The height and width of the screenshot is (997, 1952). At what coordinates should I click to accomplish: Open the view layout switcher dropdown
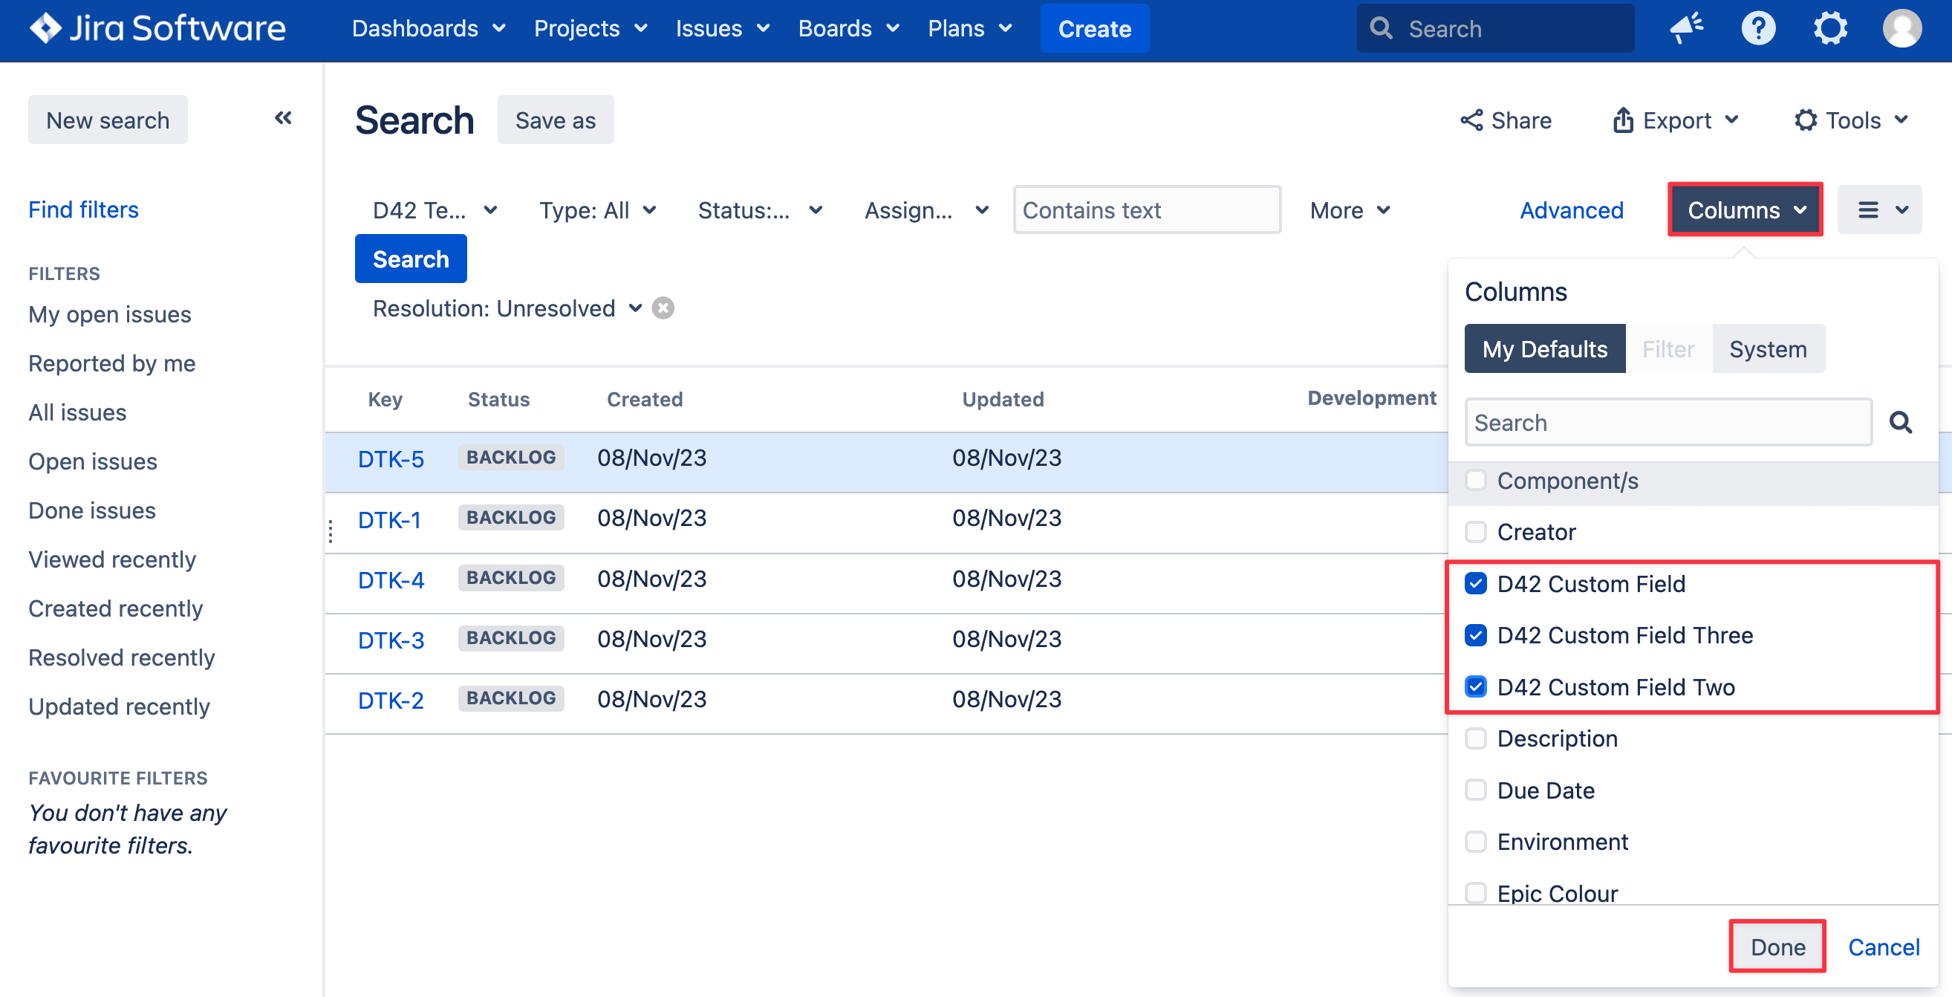point(1879,210)
